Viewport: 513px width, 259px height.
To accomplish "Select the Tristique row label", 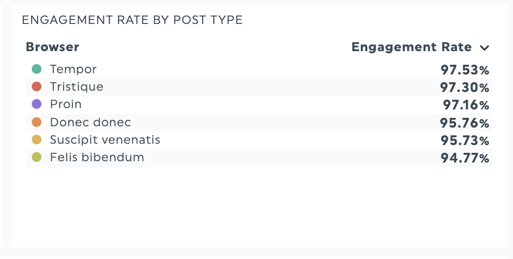I will pos(76,87).
